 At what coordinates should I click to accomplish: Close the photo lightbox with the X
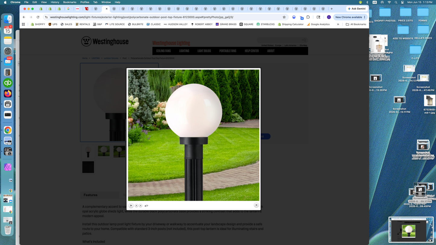(x=256, y=205)
